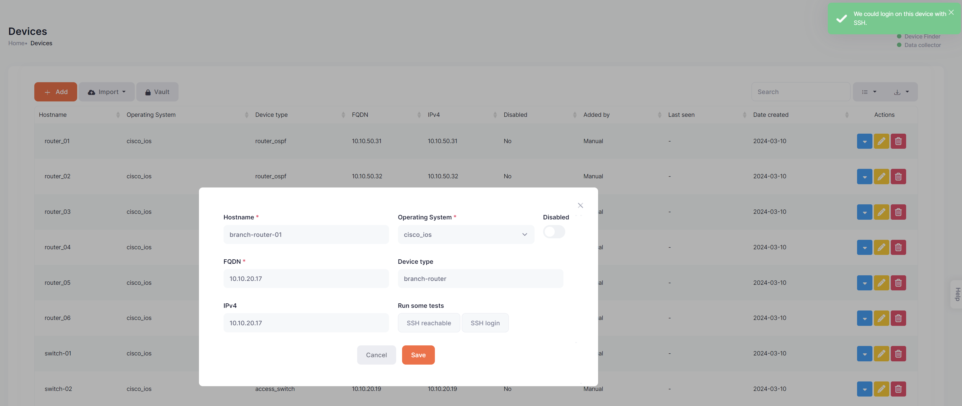Viewport: 962px width, 406px height.
Task: Expand switch-02 blue actions dropdown
Action: (864, 389)
